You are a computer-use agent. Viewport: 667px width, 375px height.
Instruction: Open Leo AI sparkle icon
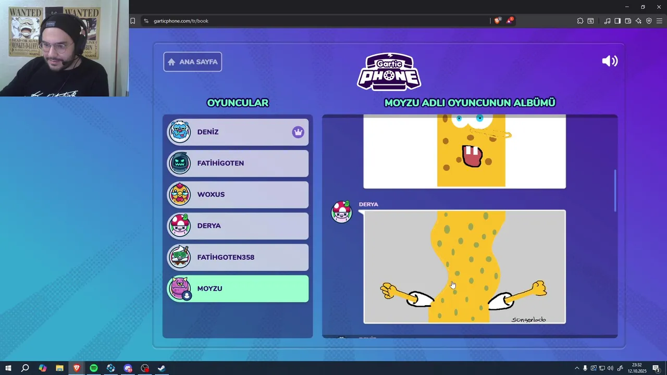[x=638, y=21]
